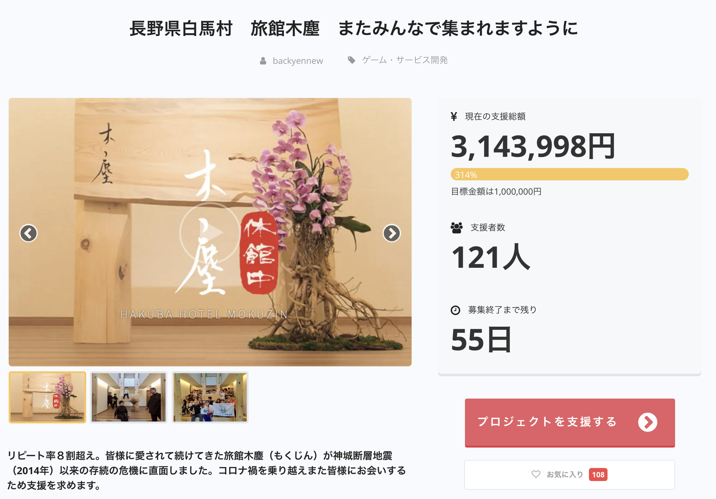Viewport: 716px width, 499px height.
Task: Click プロジェクトを支援する button
Action: 570,422
